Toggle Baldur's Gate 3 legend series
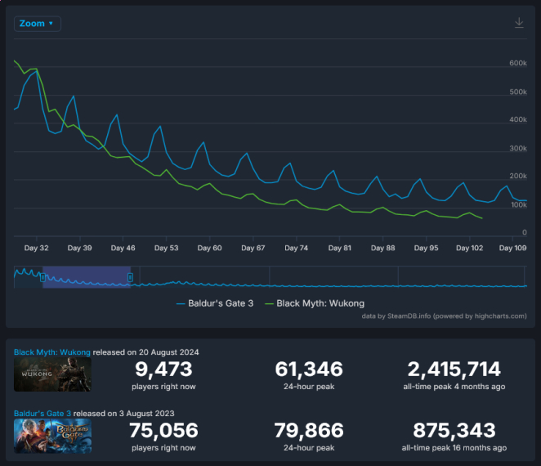Screen dimensions: 541x466 click(215, 303)
